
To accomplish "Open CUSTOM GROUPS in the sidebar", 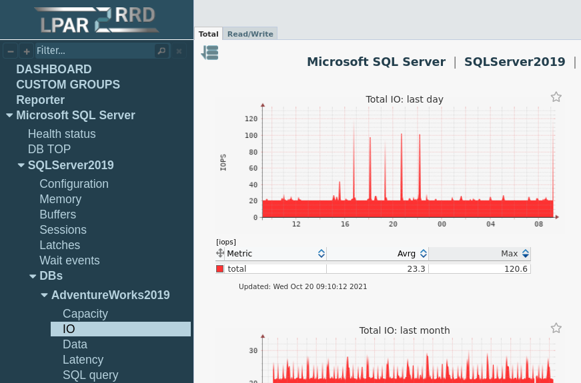I will point(68,85).
